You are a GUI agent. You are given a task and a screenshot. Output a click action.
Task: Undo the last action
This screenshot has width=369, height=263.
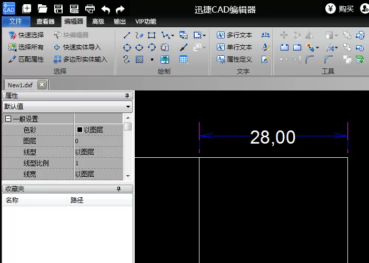tap(105, 9)
